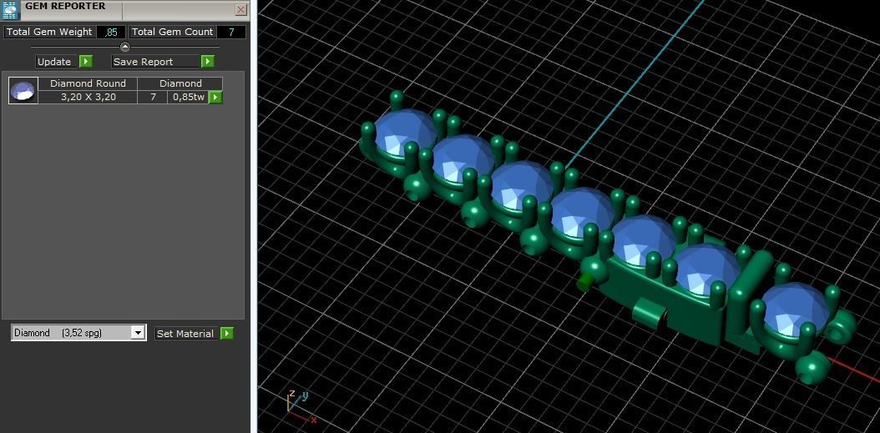Click the Gem Reporter panel icon
This screenshot has height=433, width=880.
pyautogui.click(x=10, y=10)
